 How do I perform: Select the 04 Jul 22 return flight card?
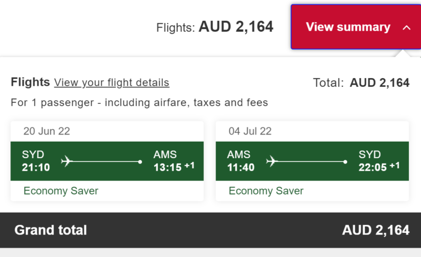(x=312, y=161)
